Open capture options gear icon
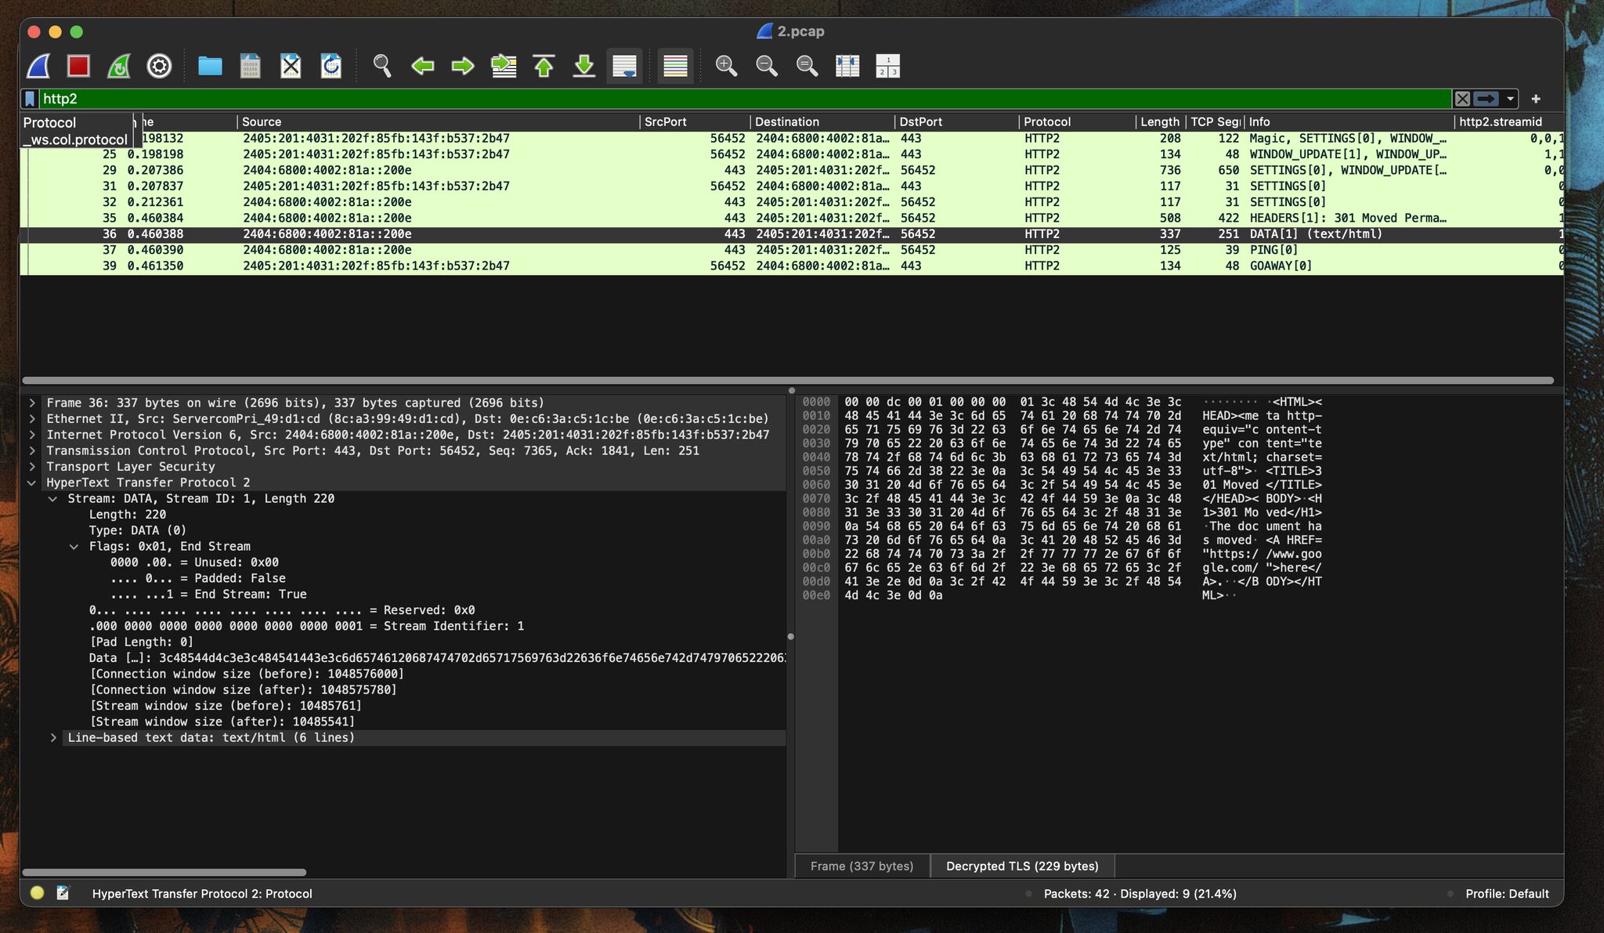Viewport: 1604px width, 933px height. [x=159, y=66]
